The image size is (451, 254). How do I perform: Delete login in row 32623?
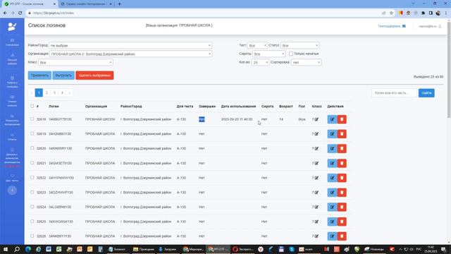coord(342,193)
